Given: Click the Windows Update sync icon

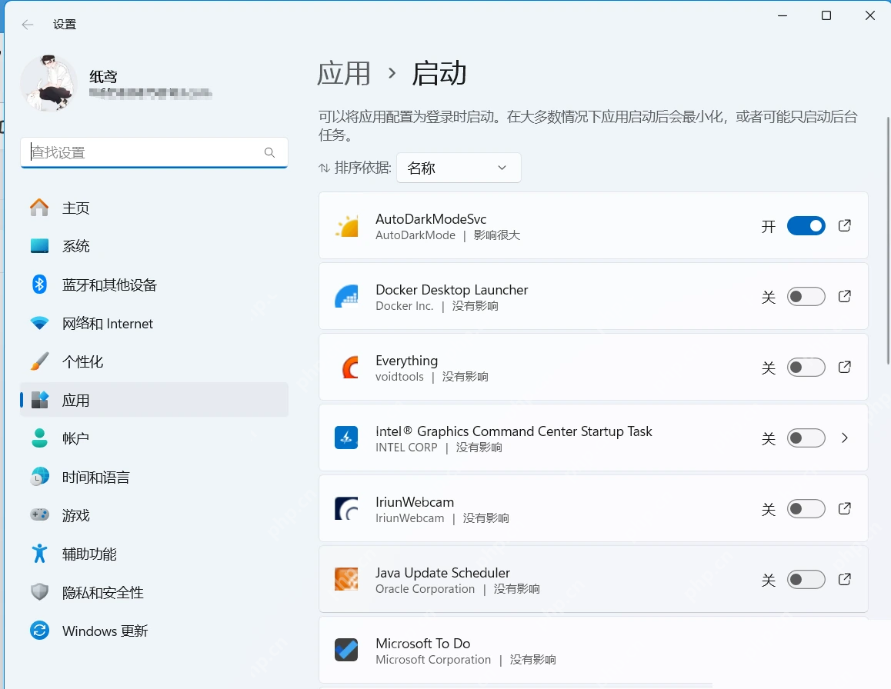Looking at the screenshot, I should [39, 631].
